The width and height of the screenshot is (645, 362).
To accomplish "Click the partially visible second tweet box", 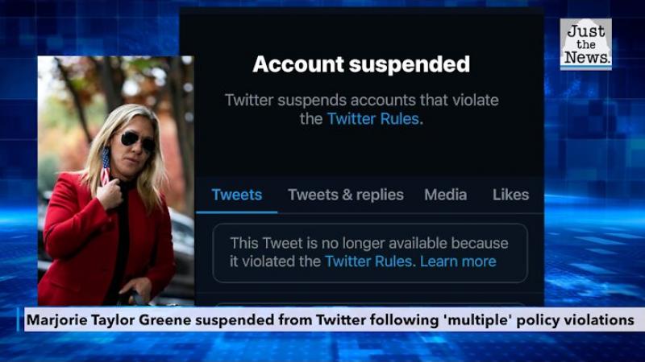I will [370, 304].
